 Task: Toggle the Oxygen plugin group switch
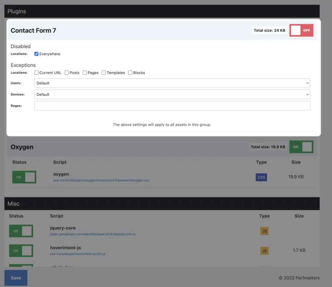coord(301,147)
